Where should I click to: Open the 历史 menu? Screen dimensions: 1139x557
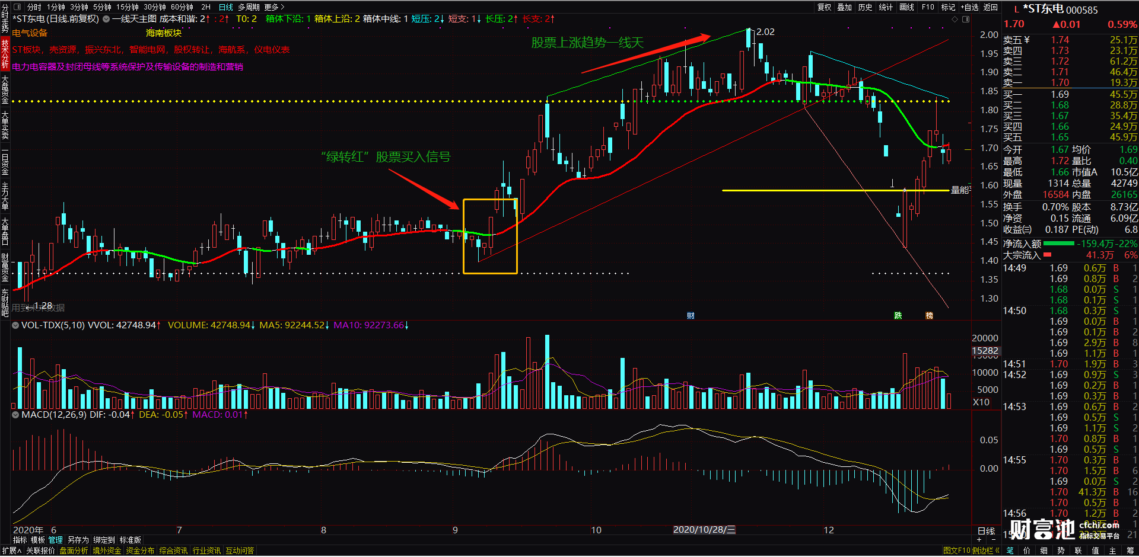(x=865, y=7)
